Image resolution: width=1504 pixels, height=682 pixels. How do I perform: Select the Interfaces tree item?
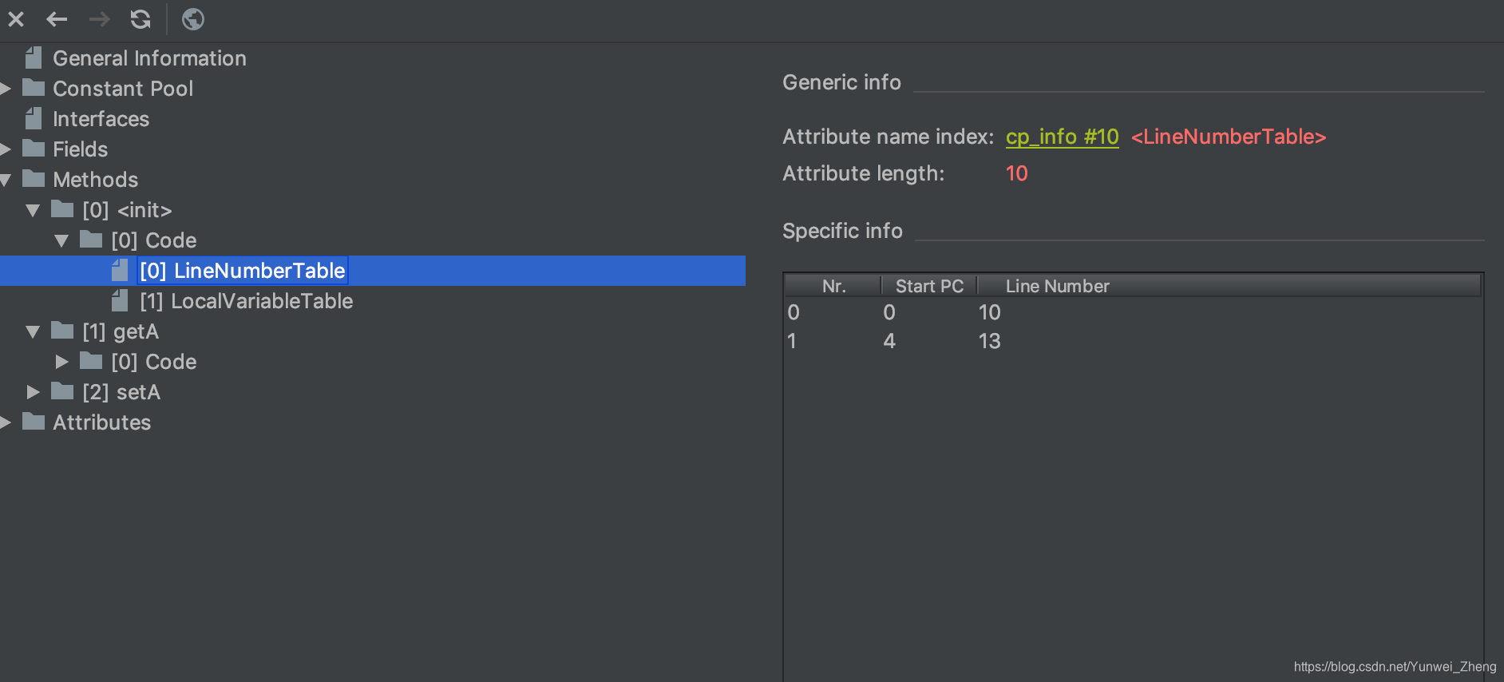click(x=101, y=119)
